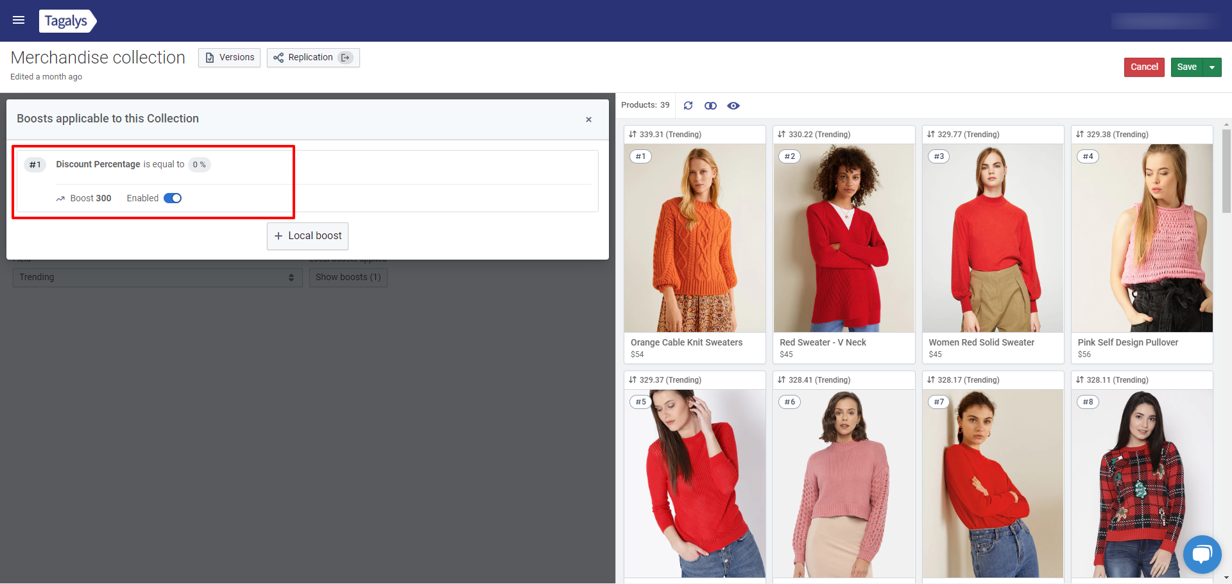
Task: Select the Orange Cable Knit Sweaters image
Action: (695, 238)
